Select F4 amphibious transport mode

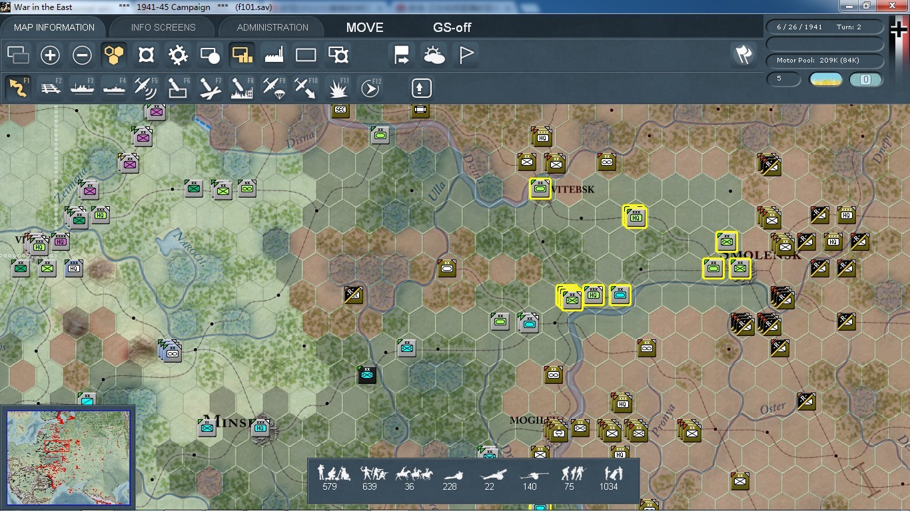point(114,88)
